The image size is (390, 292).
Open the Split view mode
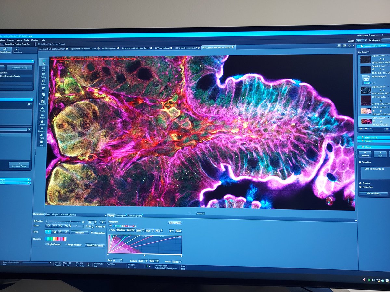pyautogui.click(x=43, y=69)
